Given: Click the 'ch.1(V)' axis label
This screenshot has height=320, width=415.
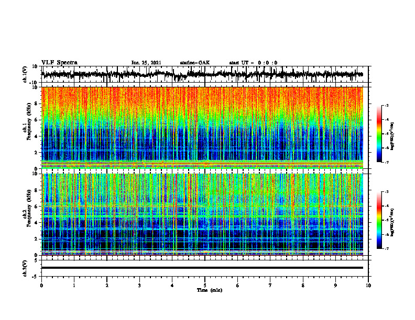Looking at the screenshot, I should tap(25, 75).
